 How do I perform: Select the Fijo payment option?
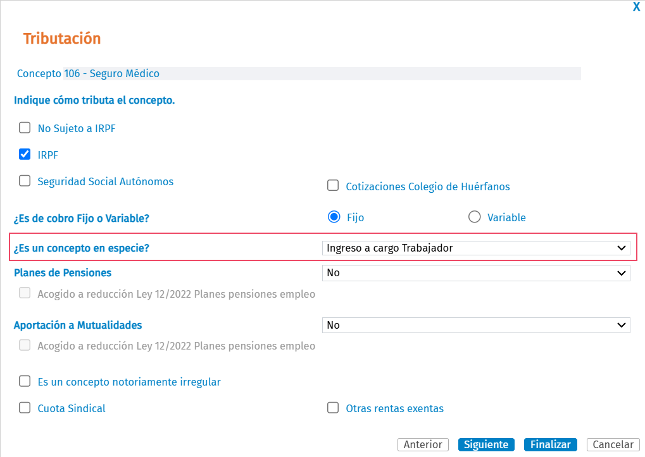[334, 216]
